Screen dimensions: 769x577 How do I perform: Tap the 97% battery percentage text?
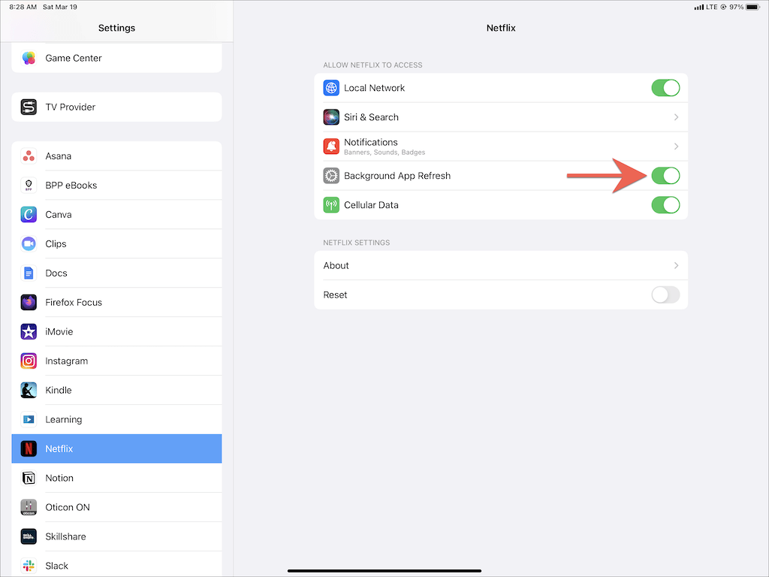point(736,7)
